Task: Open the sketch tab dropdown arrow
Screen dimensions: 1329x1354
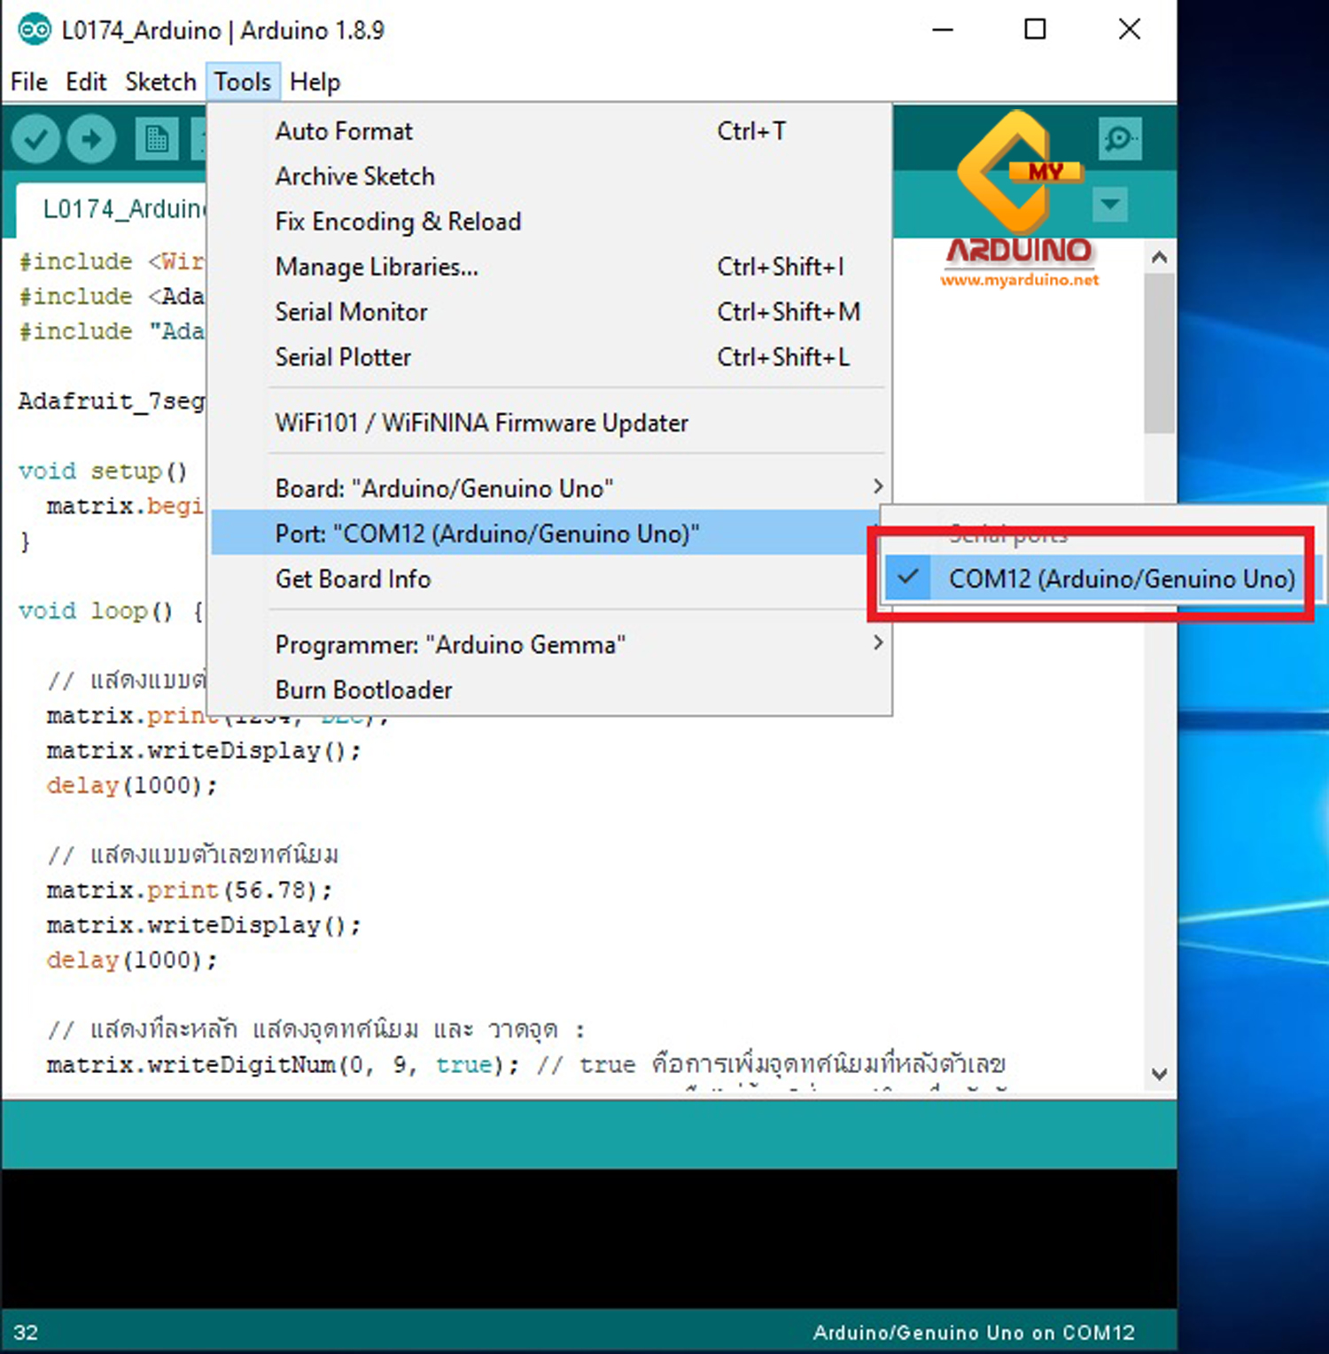Action: pos(1110,205)
